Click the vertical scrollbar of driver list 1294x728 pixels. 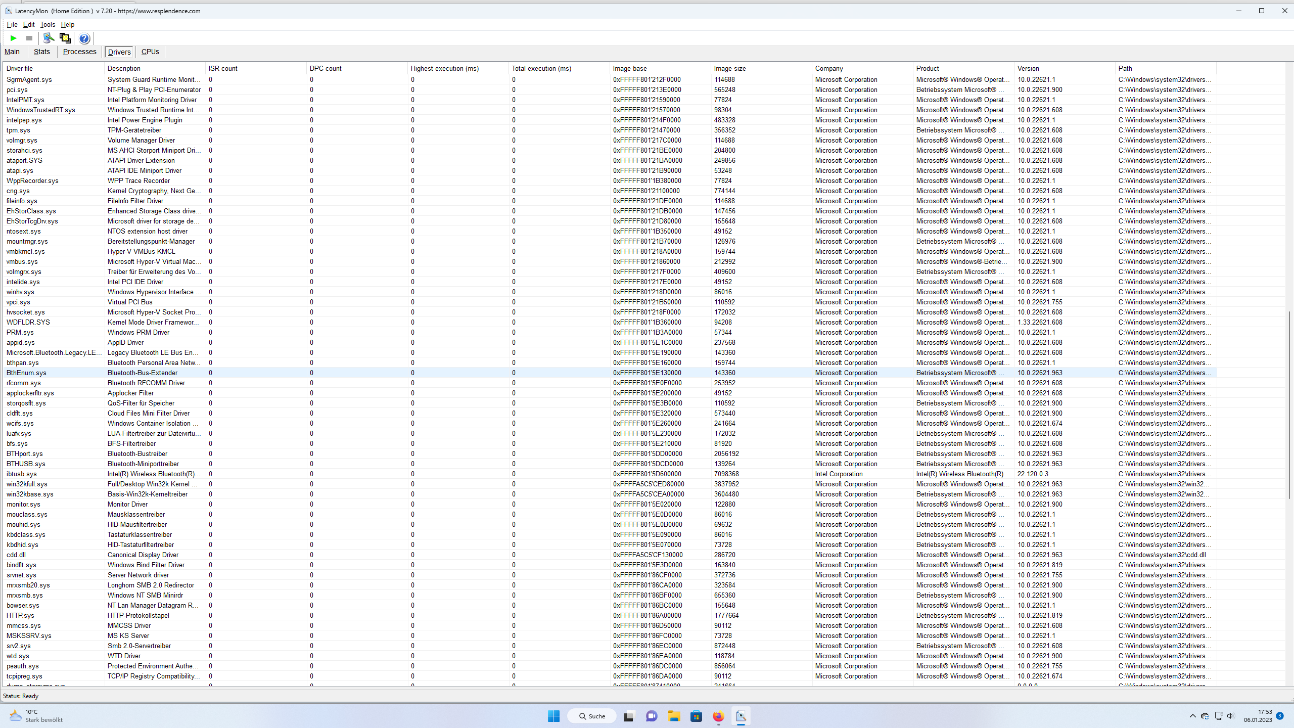[x=1289, y=404]
